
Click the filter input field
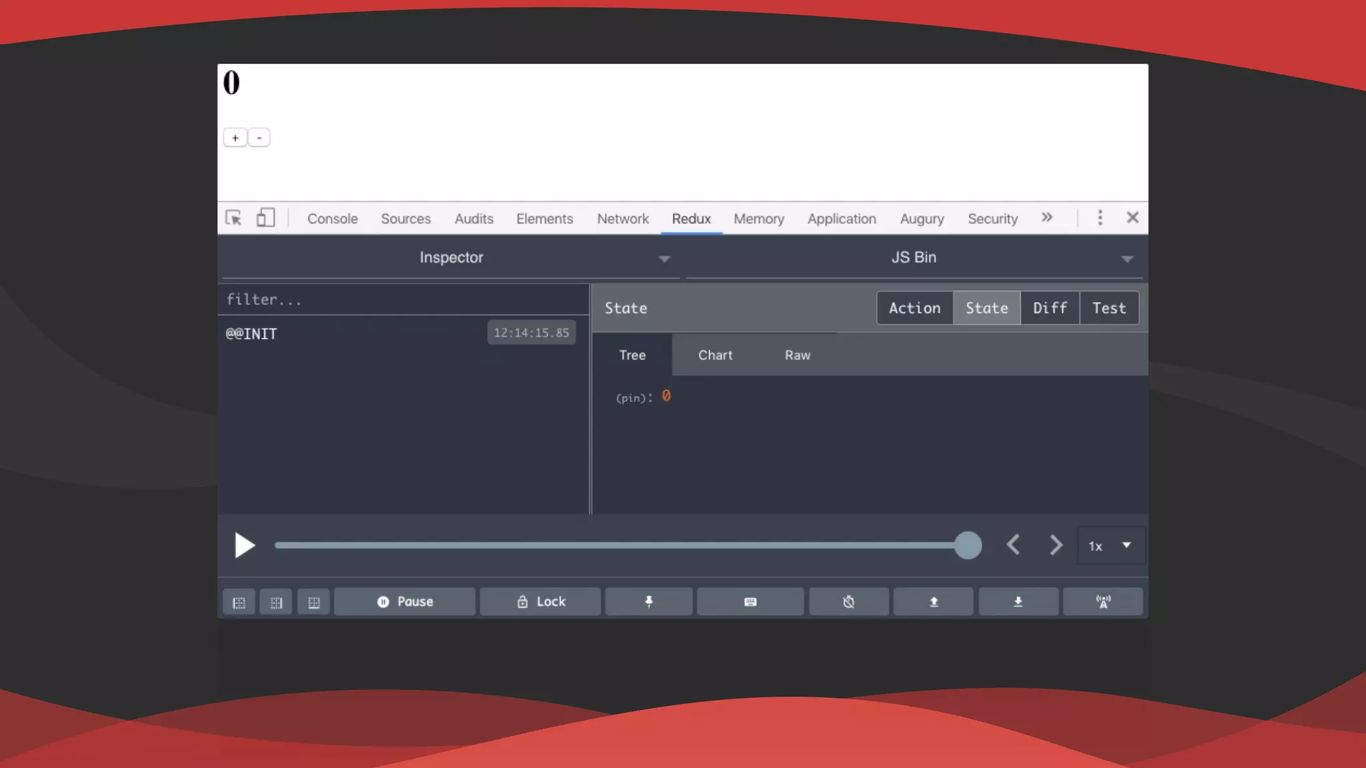[403, 299]
